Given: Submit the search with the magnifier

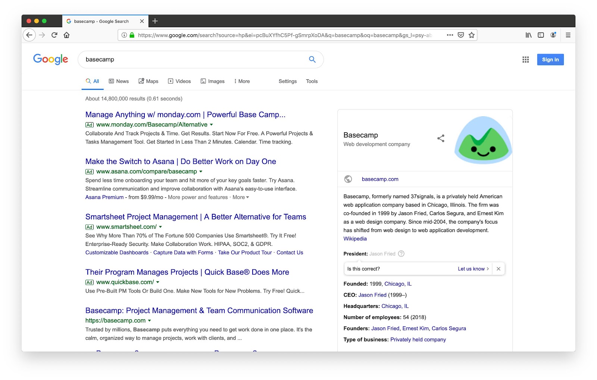Looking at the screenshot, I should tap(312, 59).
